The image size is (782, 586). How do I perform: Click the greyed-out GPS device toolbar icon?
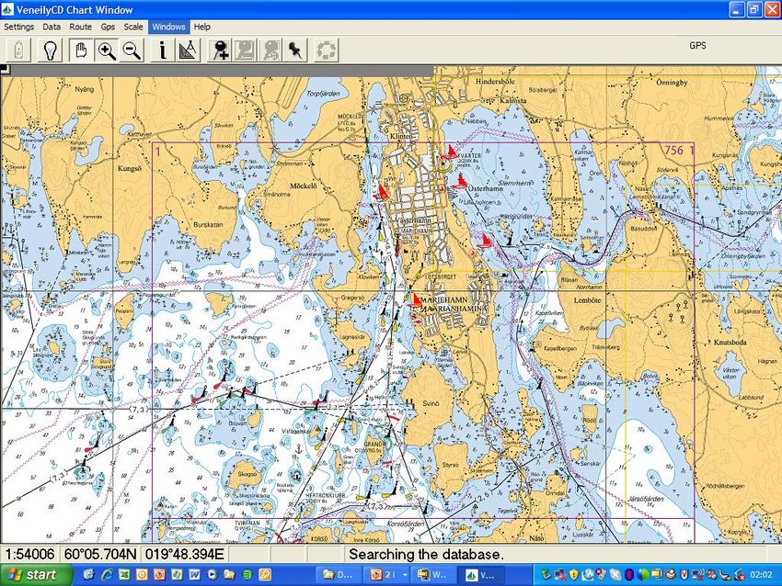coord(19,51)
